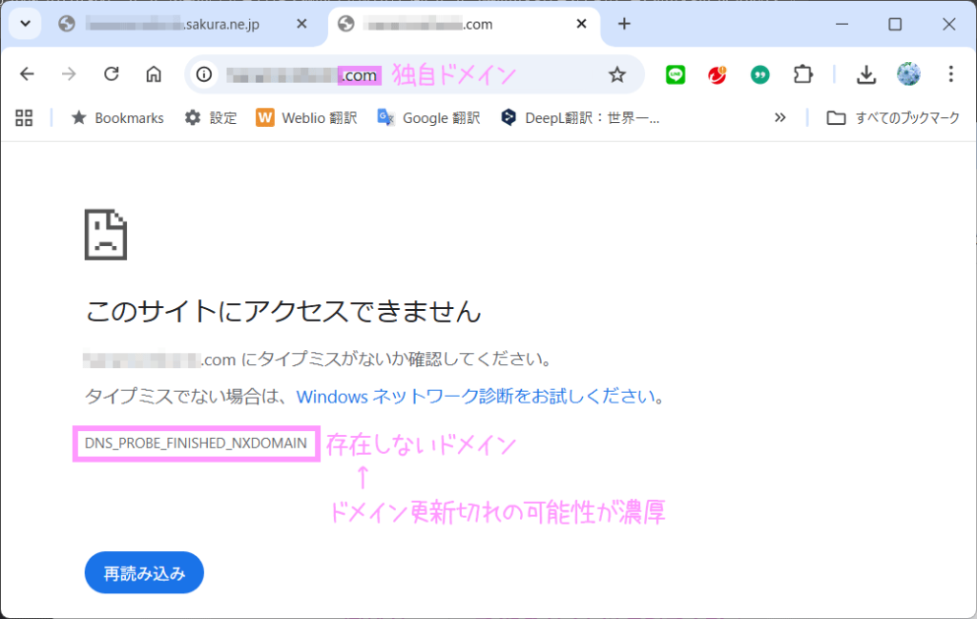This screenshot has height=619, width=977.
Task: Open the Weblio 翻訳 bookmark
Action: (x=306, y=117)
